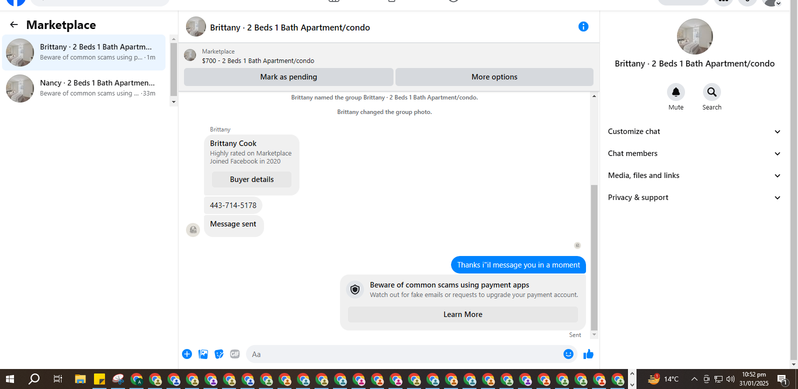Open the Nancy conversation in the chat list
Screen dimensions: 798x389
[84, 88]
